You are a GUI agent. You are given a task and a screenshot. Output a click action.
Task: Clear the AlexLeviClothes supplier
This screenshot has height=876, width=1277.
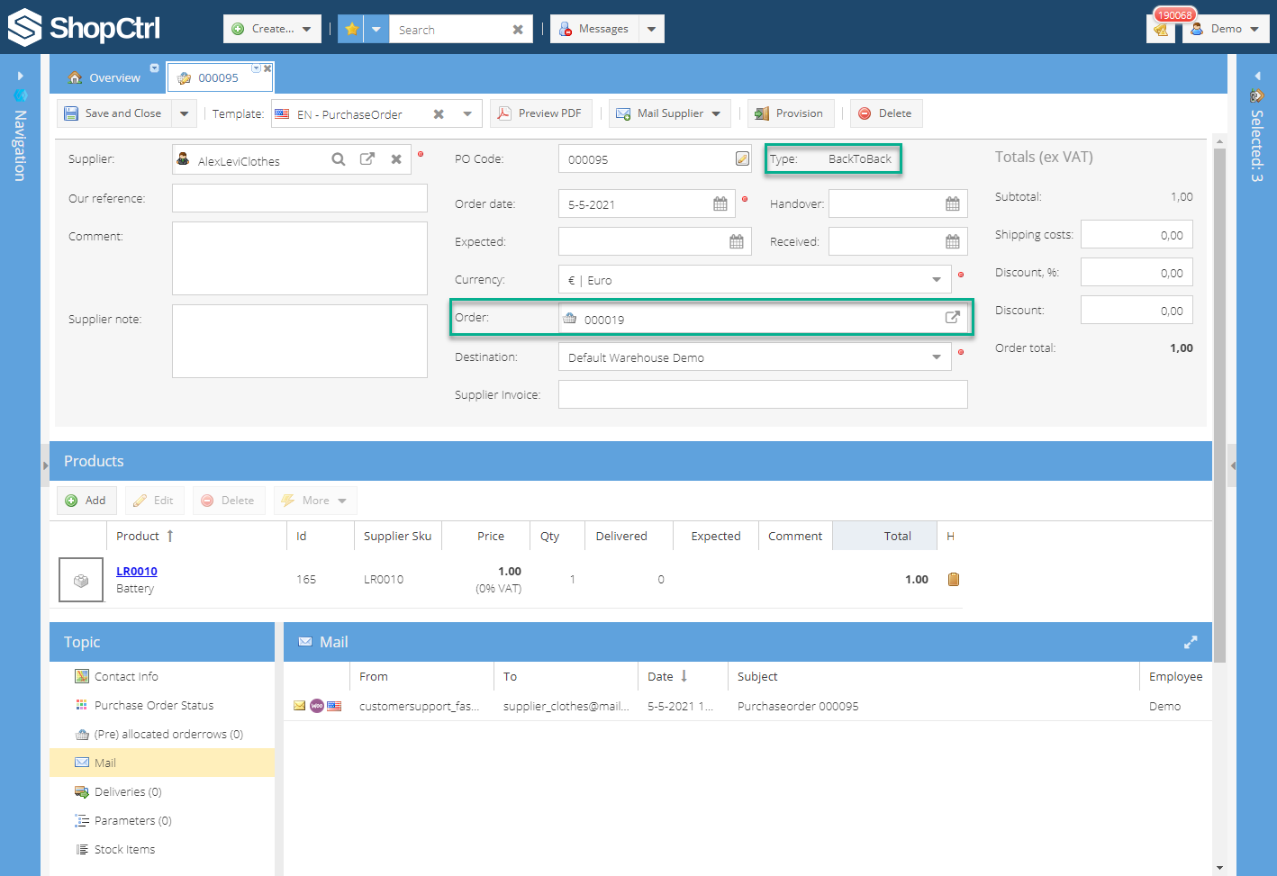pos(396,159)
